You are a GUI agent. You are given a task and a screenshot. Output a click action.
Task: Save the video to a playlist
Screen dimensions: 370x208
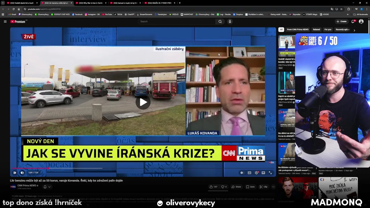pos(250,187)
